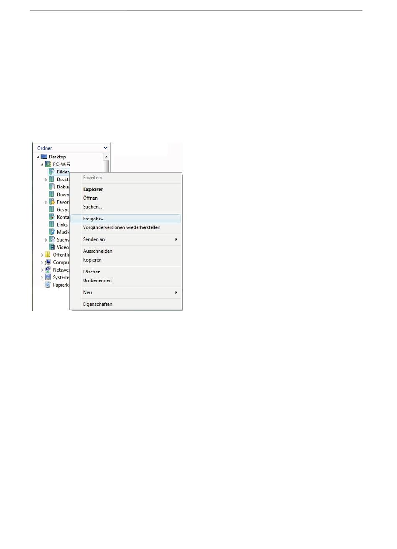Click the Desktop monitor icon in the tree
Image resolution: width=397 pixels, height=549 pixels.
44,157
